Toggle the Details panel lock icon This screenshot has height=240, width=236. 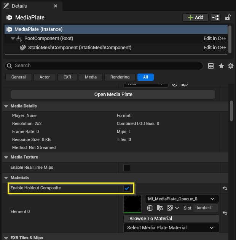pos(228,18)
